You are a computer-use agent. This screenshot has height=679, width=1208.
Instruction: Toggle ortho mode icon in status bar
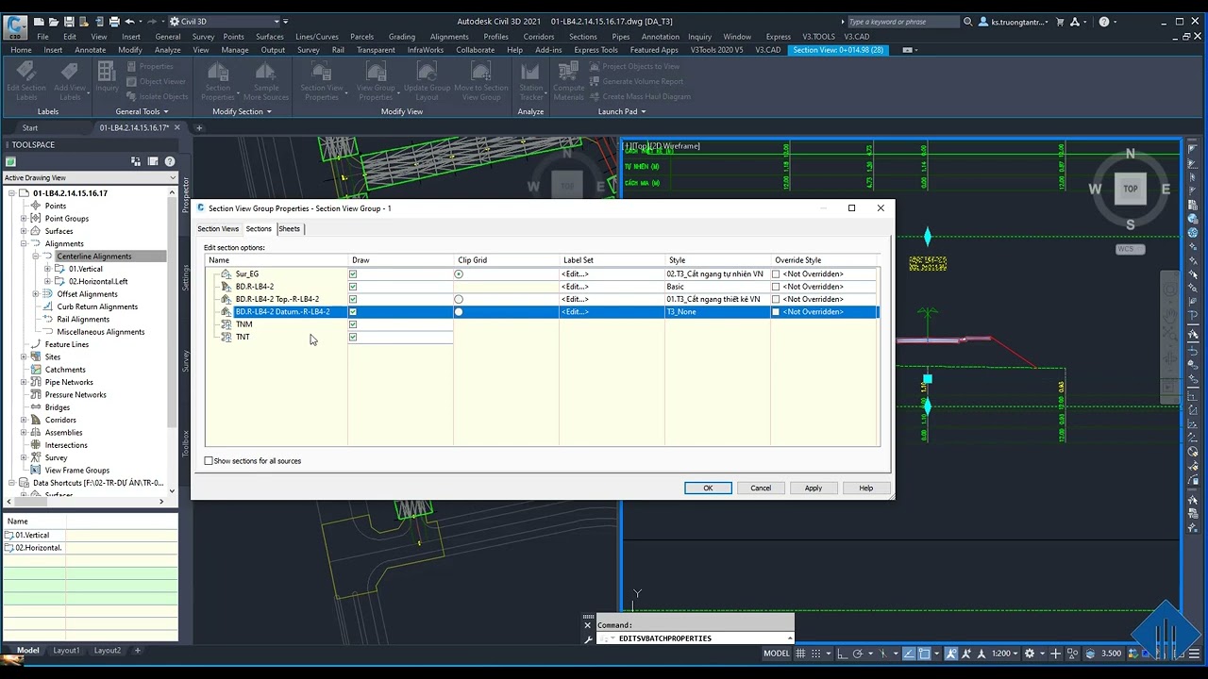[x=842, y=654]
